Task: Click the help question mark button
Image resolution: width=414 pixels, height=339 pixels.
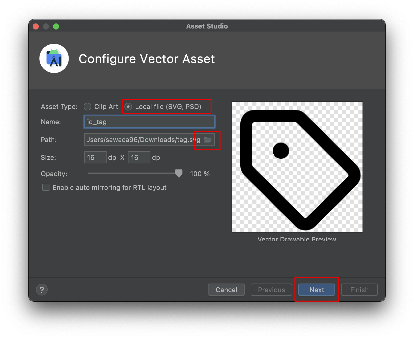Action: pyautogui.click(x=42, y=290)
